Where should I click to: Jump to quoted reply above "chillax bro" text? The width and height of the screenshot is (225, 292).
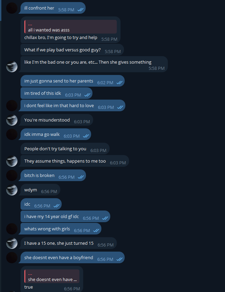pos(70,27)
